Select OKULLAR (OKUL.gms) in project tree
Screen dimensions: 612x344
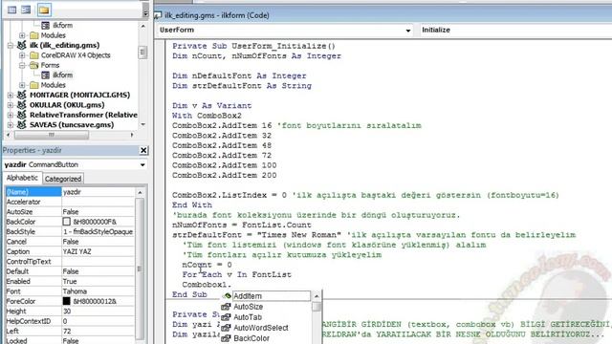[67, 105]
